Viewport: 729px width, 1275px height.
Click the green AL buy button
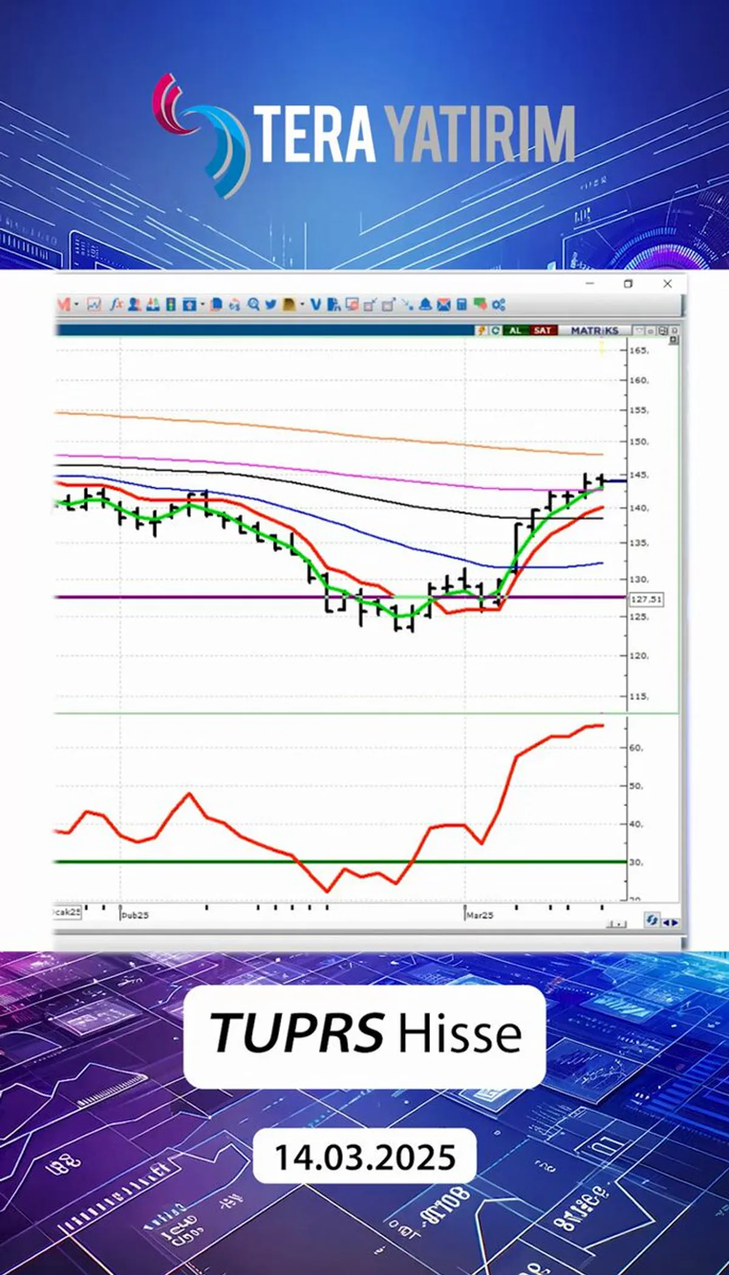(x=515, y=330)
